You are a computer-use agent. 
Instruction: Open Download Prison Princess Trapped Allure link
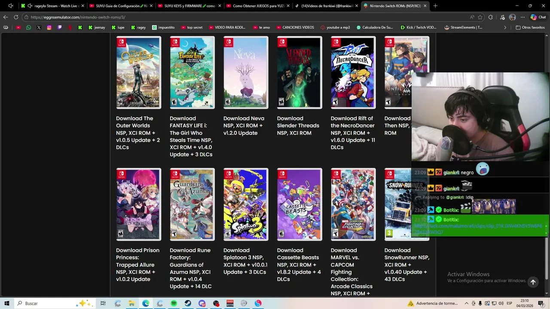pos(137,265)
